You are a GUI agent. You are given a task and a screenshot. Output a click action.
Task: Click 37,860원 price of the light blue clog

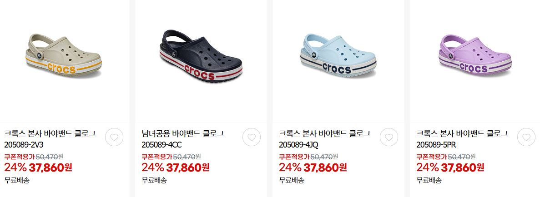pos(325,167)
